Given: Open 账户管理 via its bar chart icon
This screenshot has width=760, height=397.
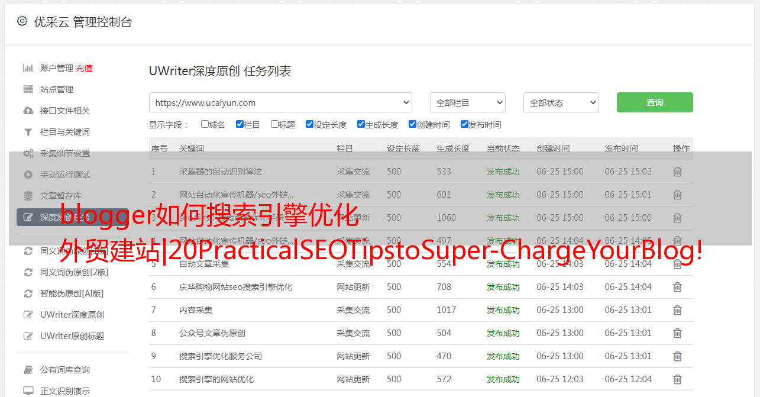Looking at the screenshot, I should 28,68.
